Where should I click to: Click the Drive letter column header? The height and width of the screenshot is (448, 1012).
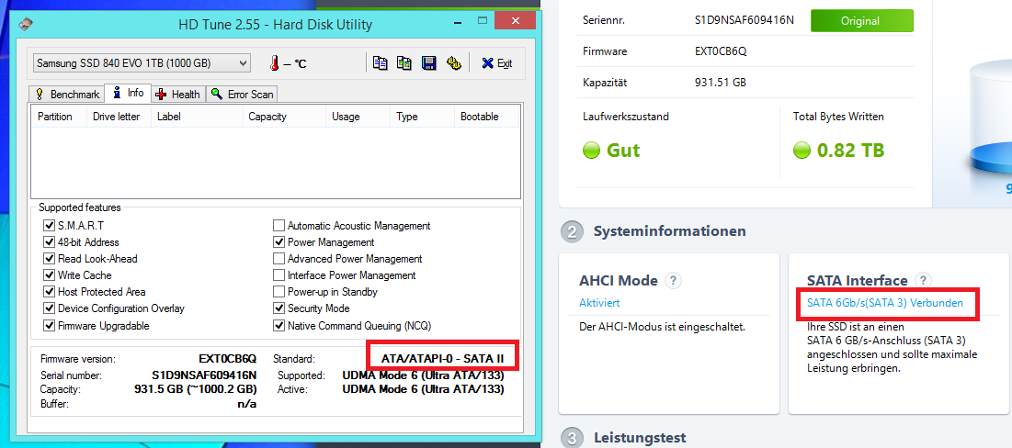click(119, 117)
